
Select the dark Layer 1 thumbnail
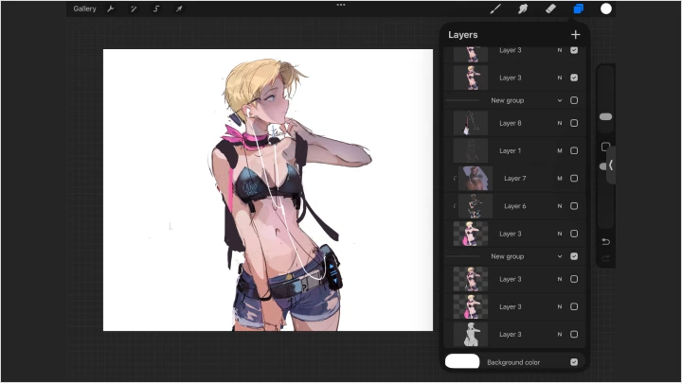point(471,150)
